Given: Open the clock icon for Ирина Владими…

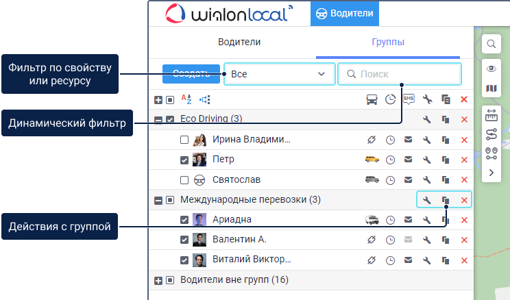Looking at the screenshot, I should (x=390, y=140).
